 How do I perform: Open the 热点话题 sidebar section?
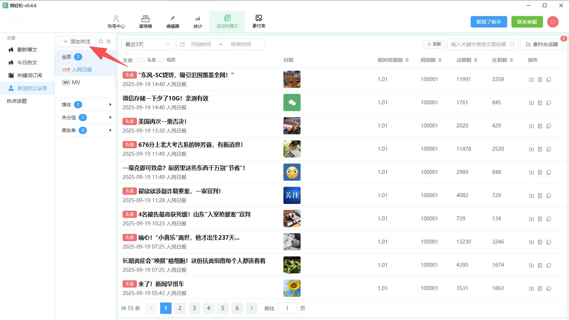tap(17, 101)
